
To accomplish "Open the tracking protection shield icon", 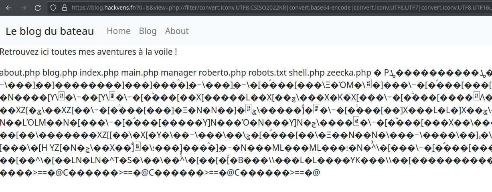I will (54, 8).
